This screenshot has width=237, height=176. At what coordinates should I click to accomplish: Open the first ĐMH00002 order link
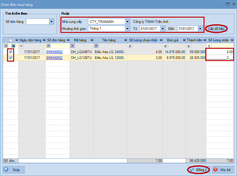(55, 52)
